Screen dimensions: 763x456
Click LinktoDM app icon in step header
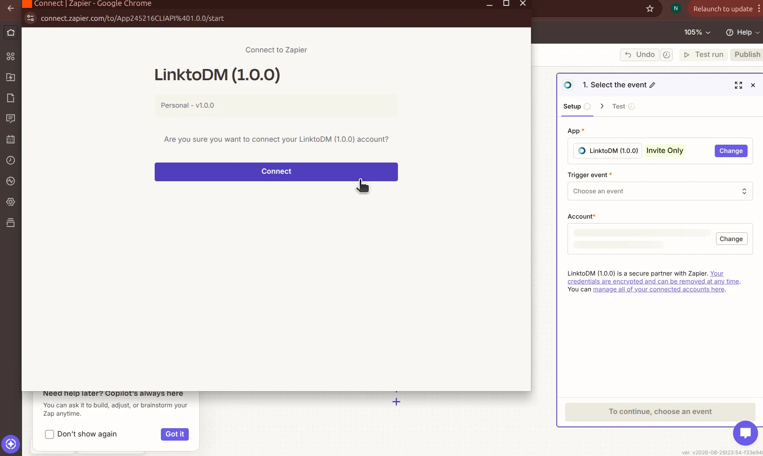point(568,85)
